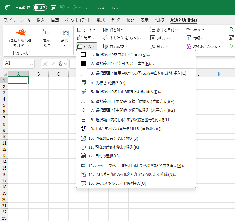This screenshot has height=221, width=235.
Task: Toggle the AutoSave (自動保存) switch
Action: tap(40, 8)
